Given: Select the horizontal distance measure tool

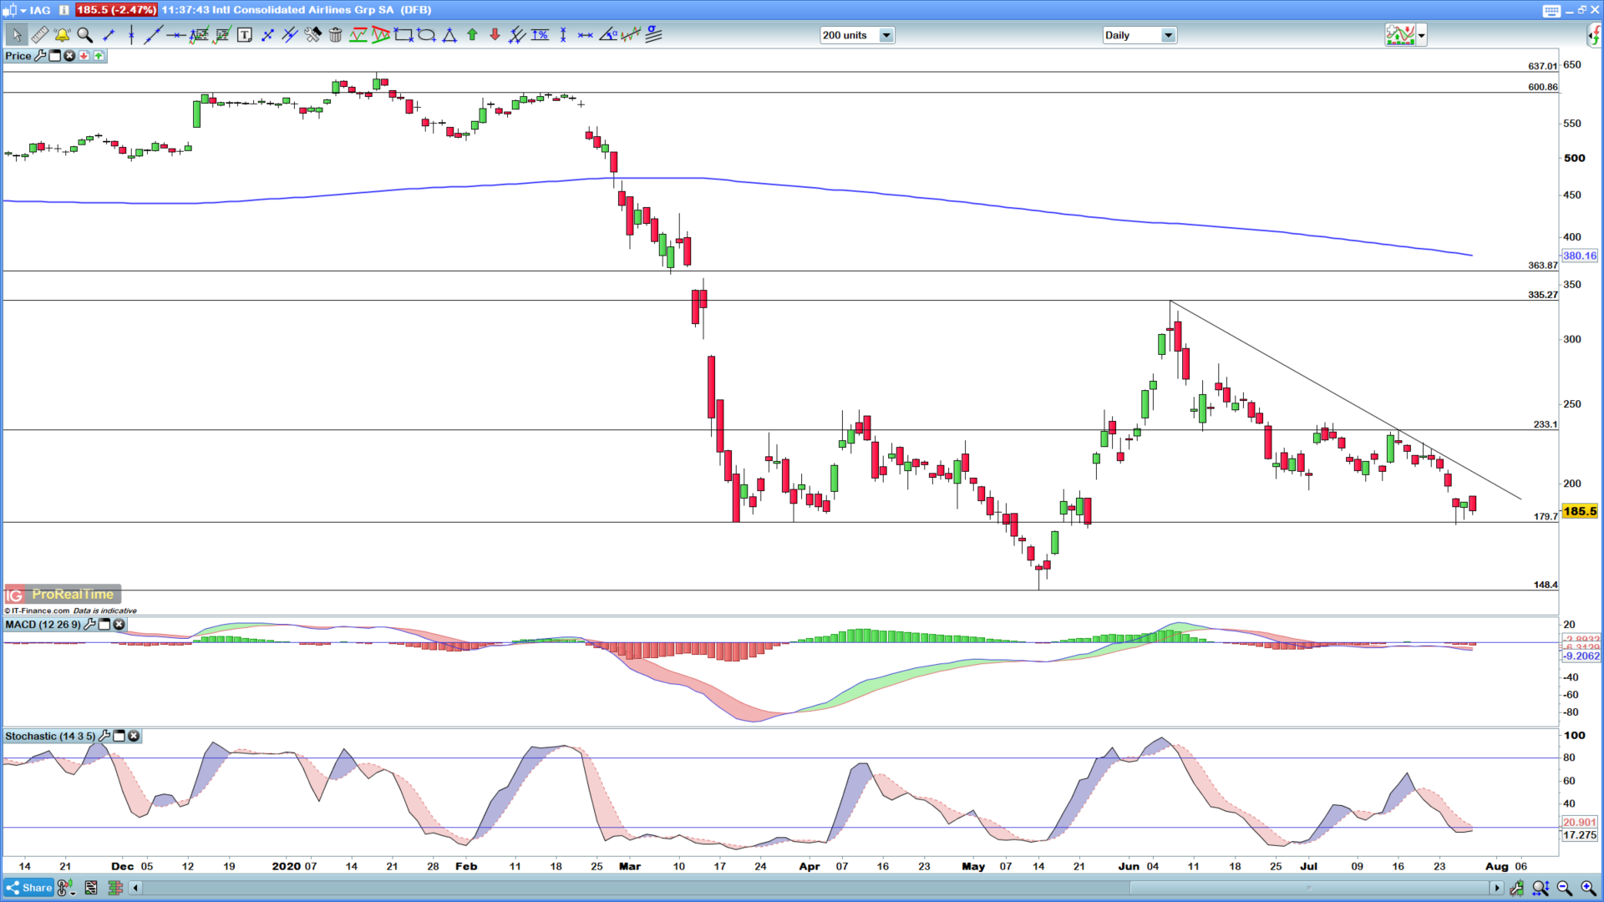Looking at the screenshot, I should (x=586, y=35).
